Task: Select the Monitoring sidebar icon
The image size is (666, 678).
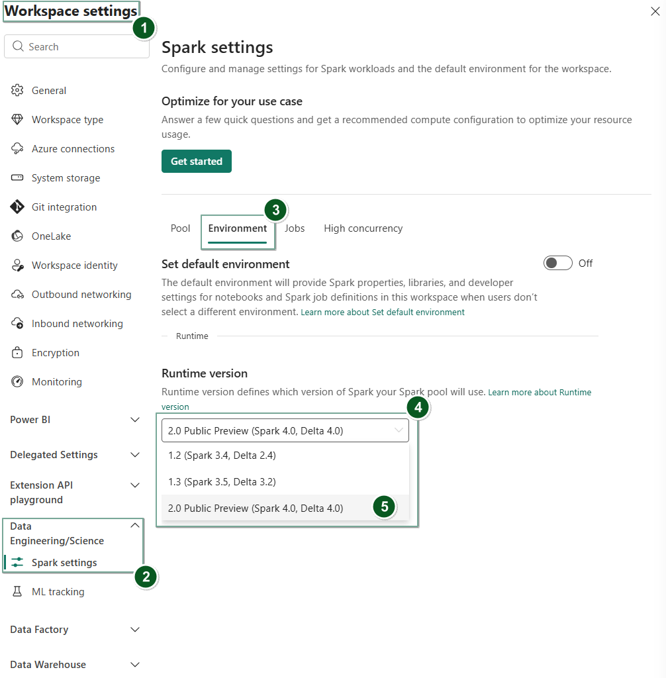Action: point(15,381)
